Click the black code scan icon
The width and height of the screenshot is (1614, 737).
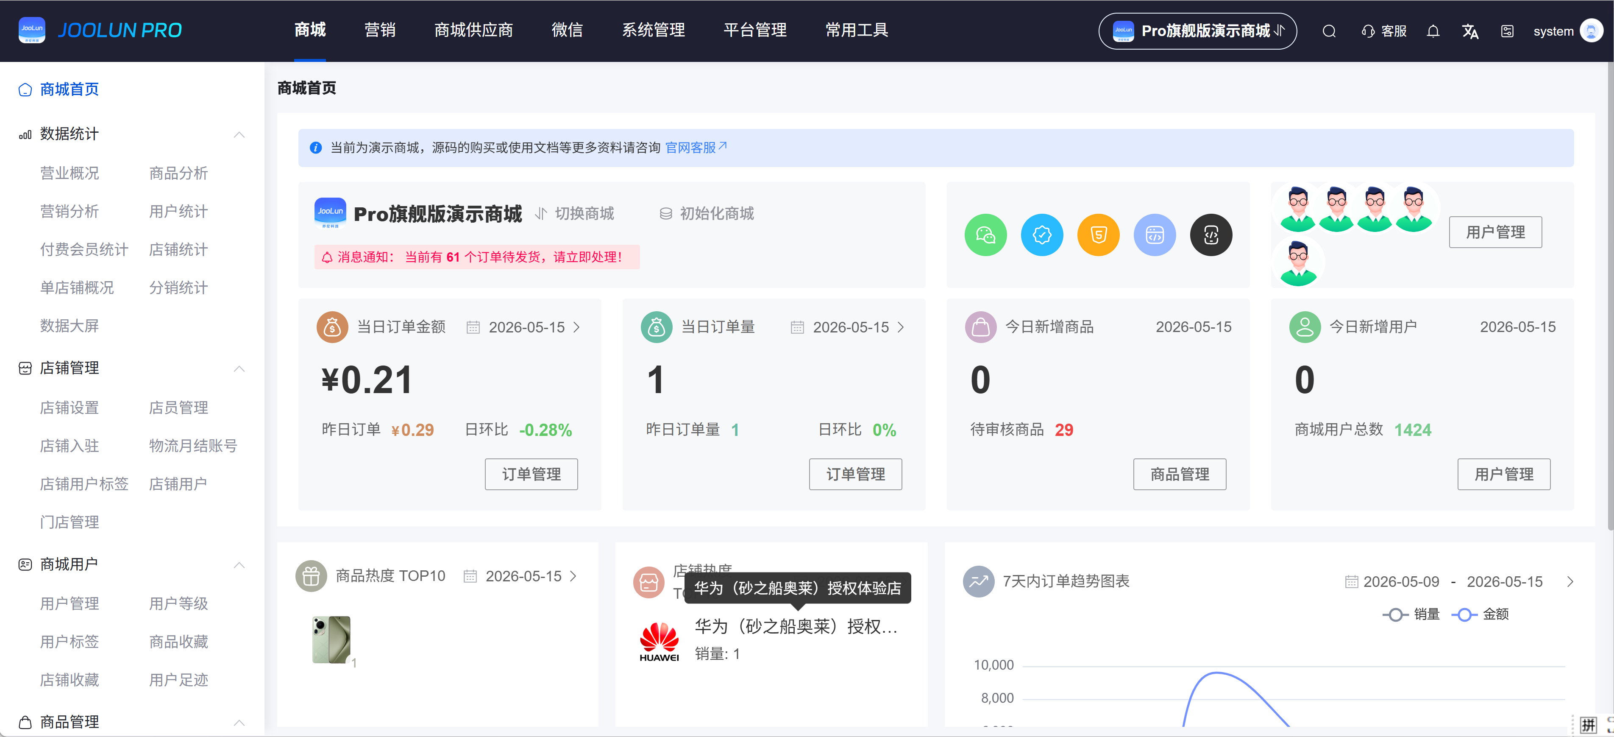1211,235
